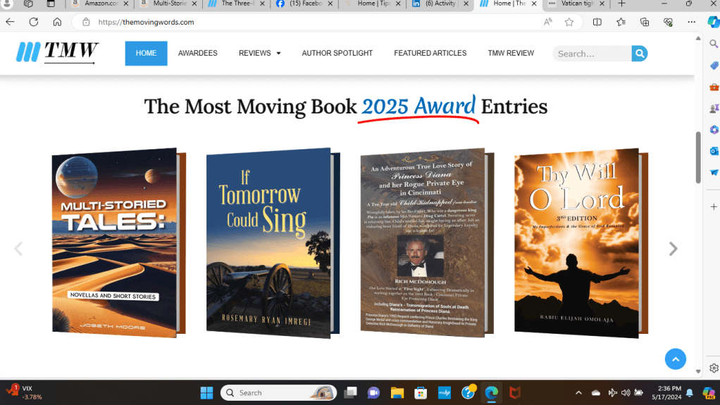Open the Awardees menu item
Screen dimensions: 720x405
tap(197, 54)
